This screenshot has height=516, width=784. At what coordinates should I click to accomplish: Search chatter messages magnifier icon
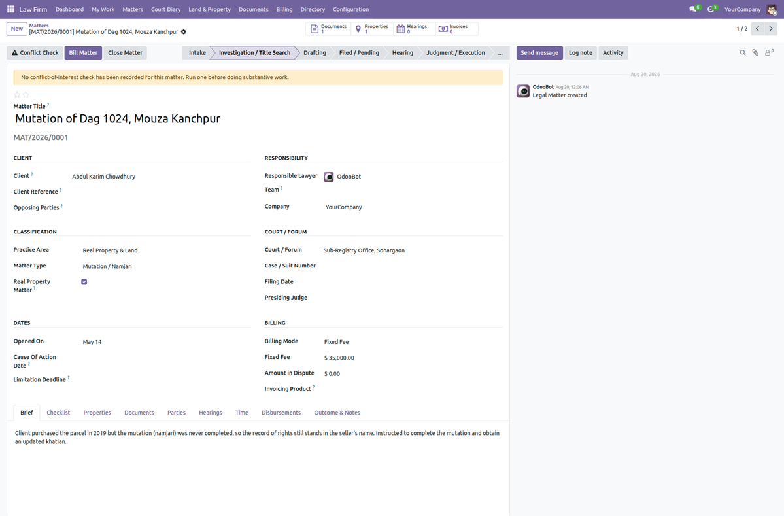coord(743,52)
